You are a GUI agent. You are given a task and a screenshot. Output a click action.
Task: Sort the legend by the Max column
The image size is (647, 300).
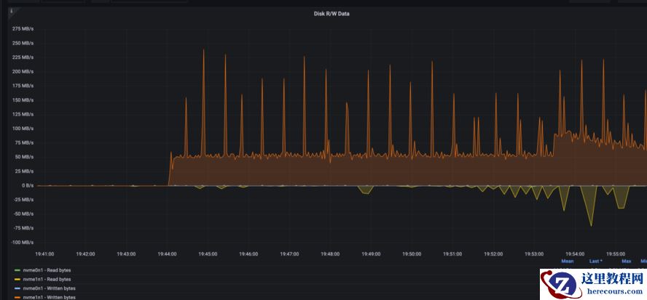[x=627, y=262]
